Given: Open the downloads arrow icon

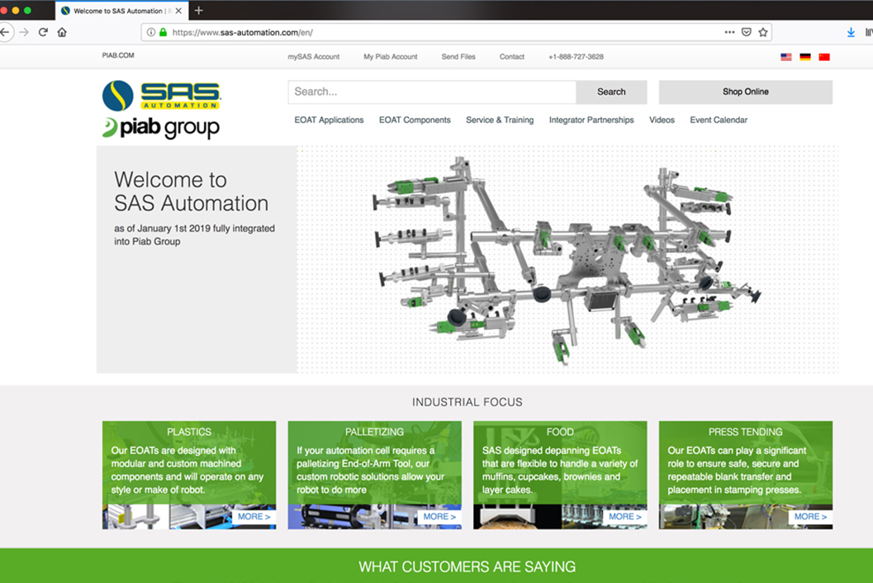Looking at the screenshot, I should [x=851, y=32].
